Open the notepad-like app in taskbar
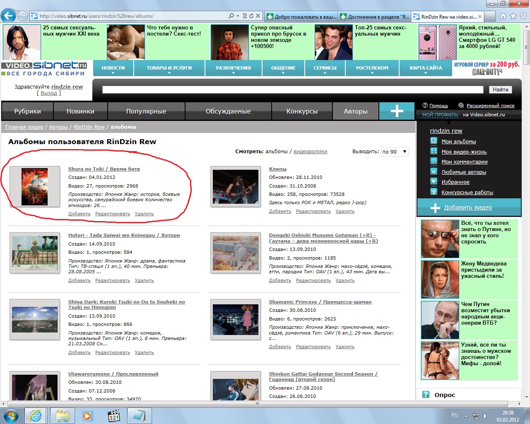 (139, 416)
